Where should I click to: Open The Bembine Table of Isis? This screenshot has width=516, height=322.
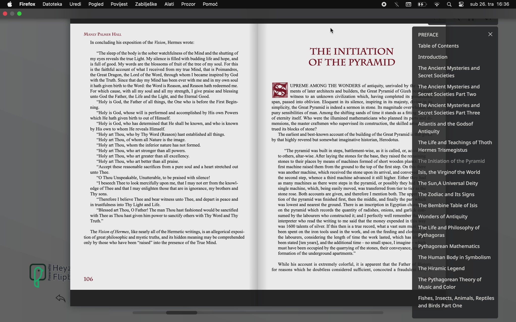(448, 205)
